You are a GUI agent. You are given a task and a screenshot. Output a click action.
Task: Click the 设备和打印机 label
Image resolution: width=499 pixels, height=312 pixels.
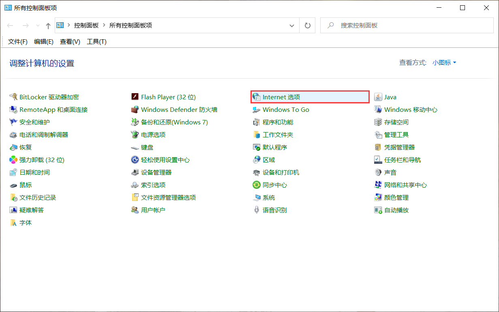[281, 172]
